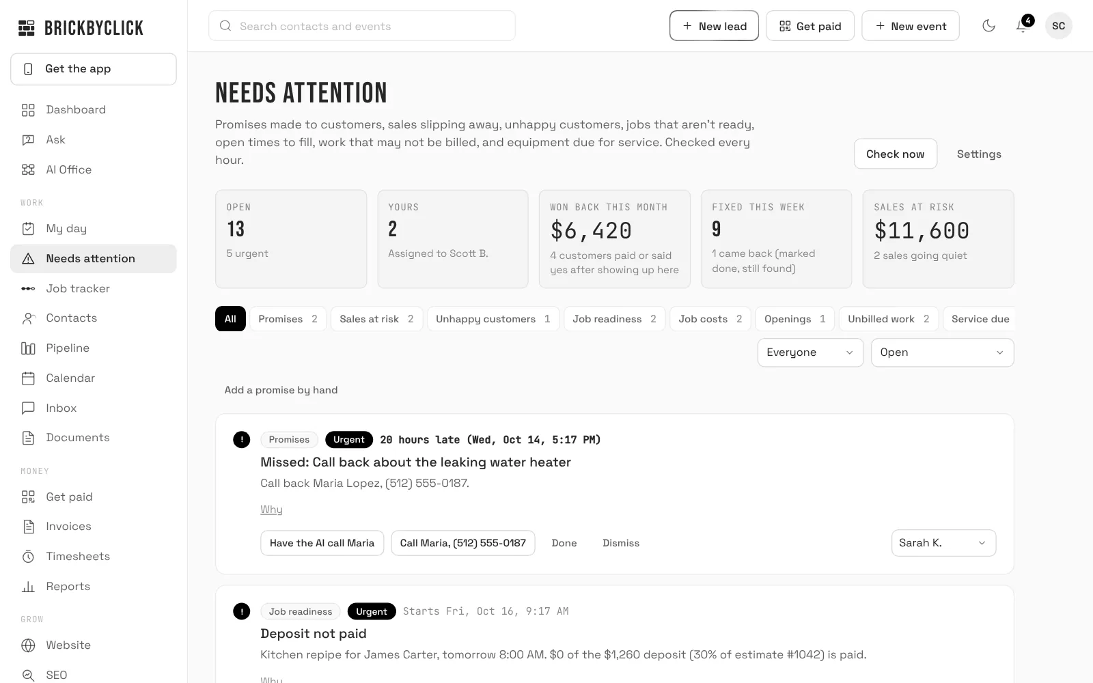Select the Service due tab
1093x683 pixels.
tap(980, 319)
